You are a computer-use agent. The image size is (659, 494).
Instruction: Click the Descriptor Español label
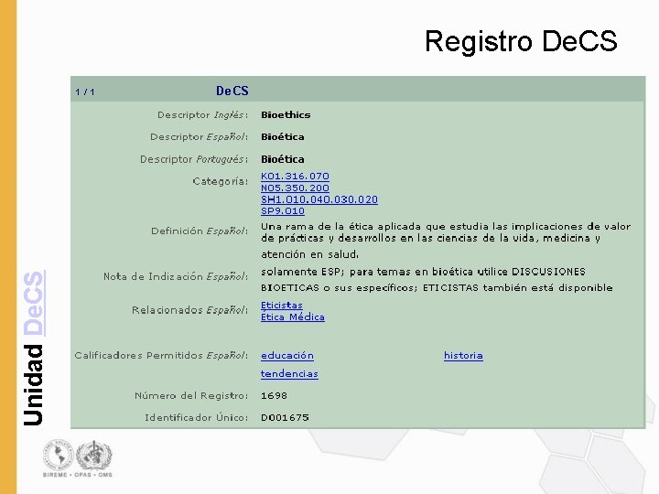click(199, 137)
